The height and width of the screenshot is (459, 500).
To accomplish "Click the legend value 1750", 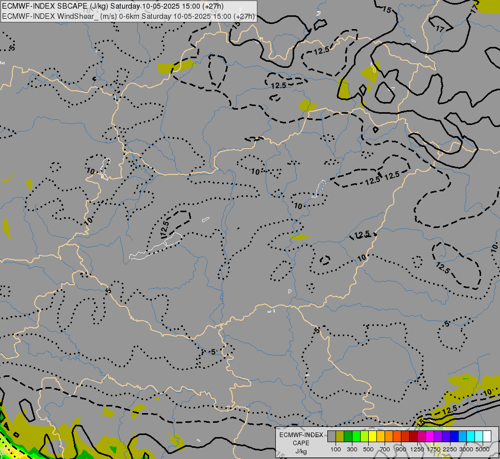I will 434,449.
